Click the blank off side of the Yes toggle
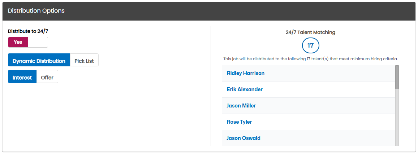Image resolution: width=418 pixels, height=154 pixels. (38, 42)
